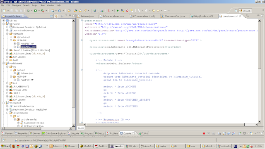The height and width of the screenshot is (149, 265).
Task: Click the server synchronize toolbar icon
Action: tap(102, 11)
